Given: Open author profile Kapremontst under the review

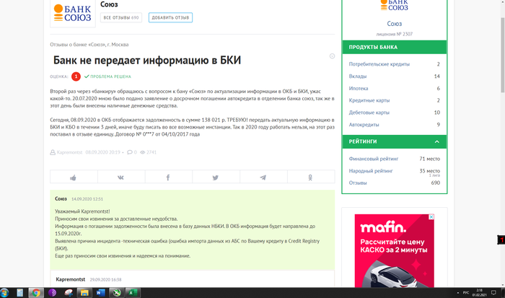Looking at the screenshot, I should pyautogui.click(x=69, y=152).
